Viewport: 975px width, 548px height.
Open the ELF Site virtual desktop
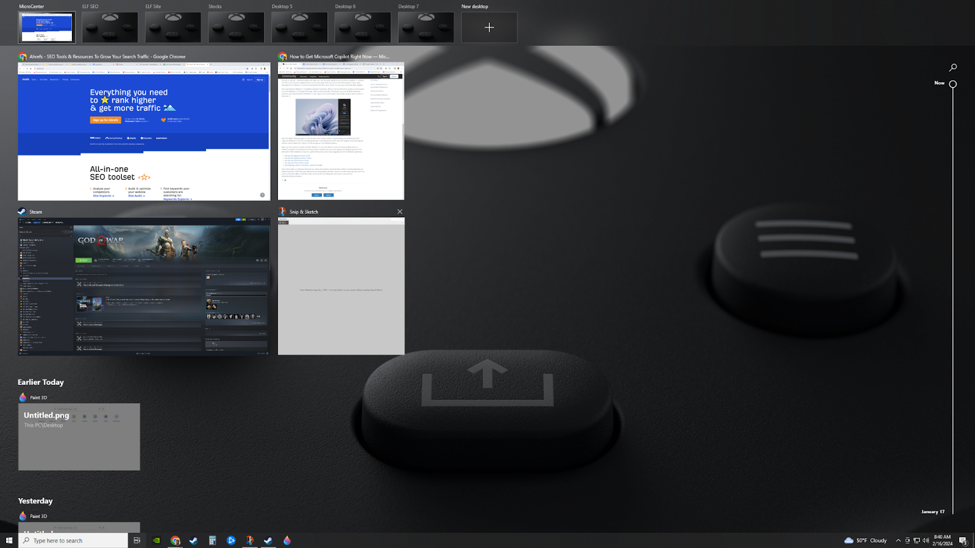(x=173, y=27)
